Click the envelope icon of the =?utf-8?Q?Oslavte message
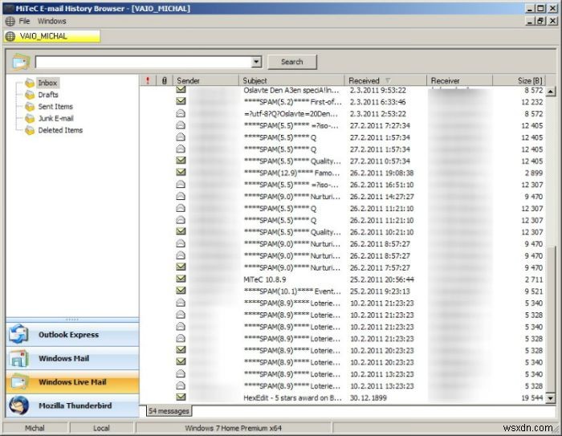Screen dimensions: 562x436 [181, 113]
